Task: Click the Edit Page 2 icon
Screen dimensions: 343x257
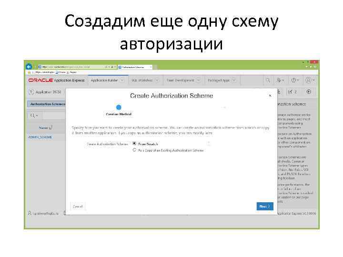Action: [x=292, y=92]
